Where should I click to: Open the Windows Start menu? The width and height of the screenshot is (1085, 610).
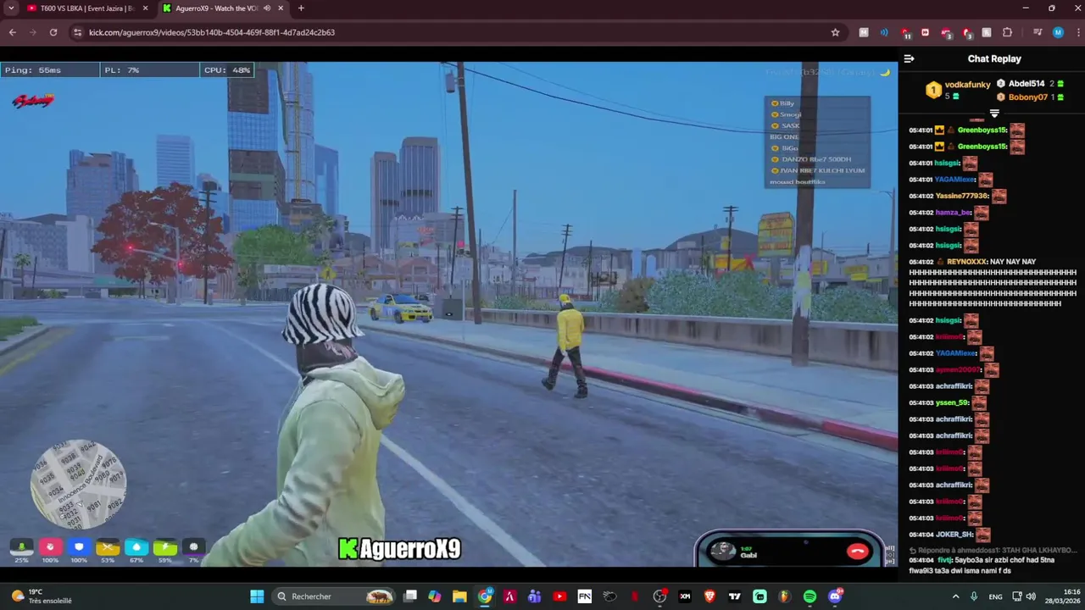pos(257,596)
